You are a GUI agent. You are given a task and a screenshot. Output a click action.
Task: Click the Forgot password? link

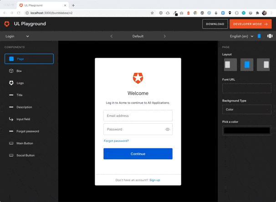[x=116, y=141]
